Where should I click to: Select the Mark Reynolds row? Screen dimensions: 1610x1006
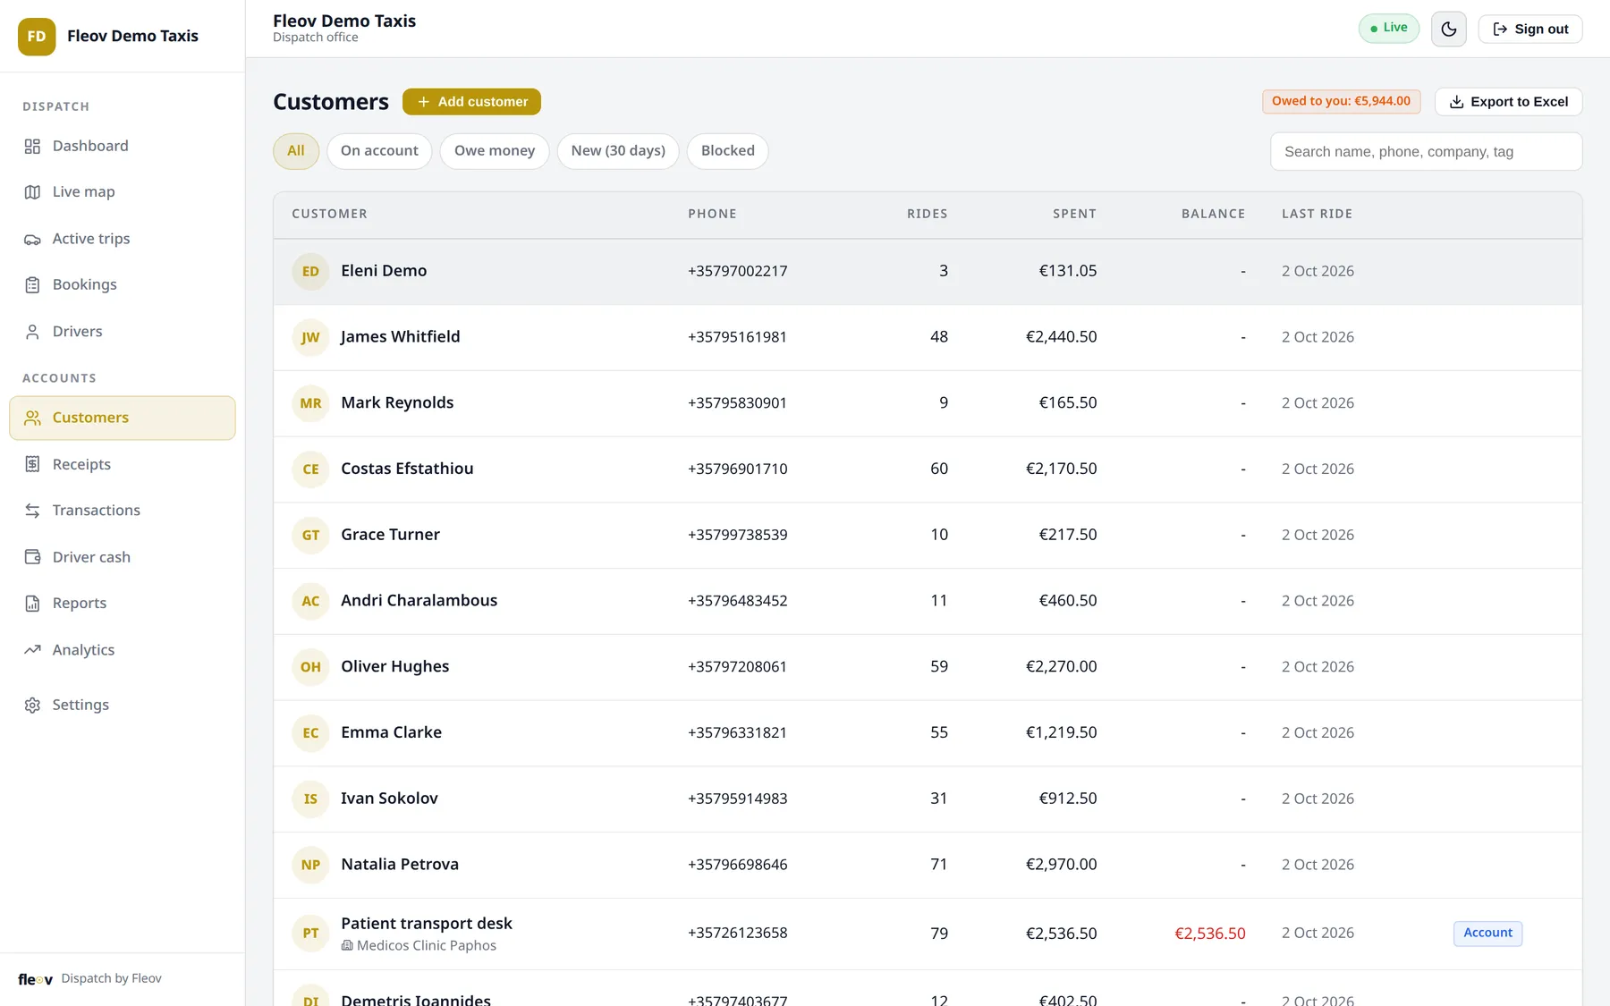coord(928,403)
